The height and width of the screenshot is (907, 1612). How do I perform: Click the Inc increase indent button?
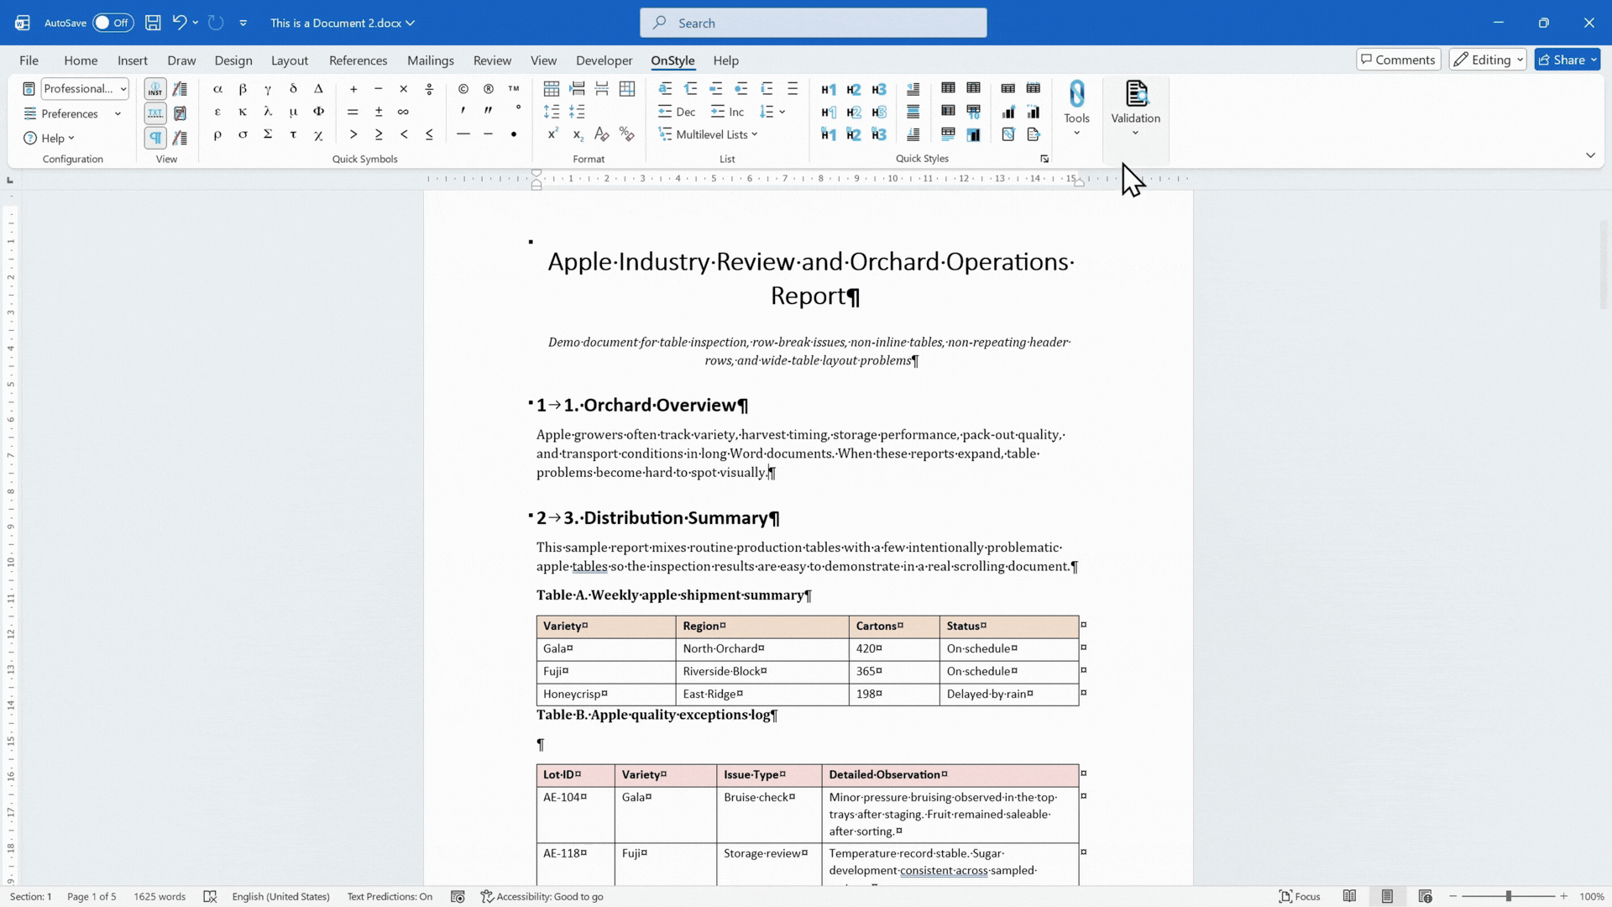[x=727, y=112]
